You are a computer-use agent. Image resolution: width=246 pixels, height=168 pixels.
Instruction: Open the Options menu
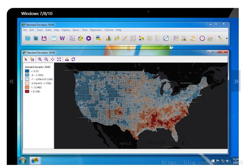[x=109, y=30]
